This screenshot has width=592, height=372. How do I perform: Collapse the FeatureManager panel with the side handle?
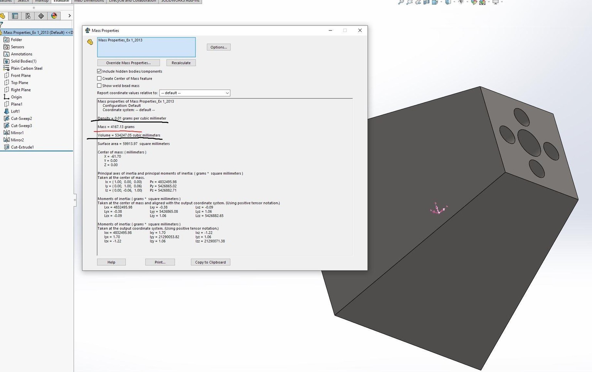[75, 200]
